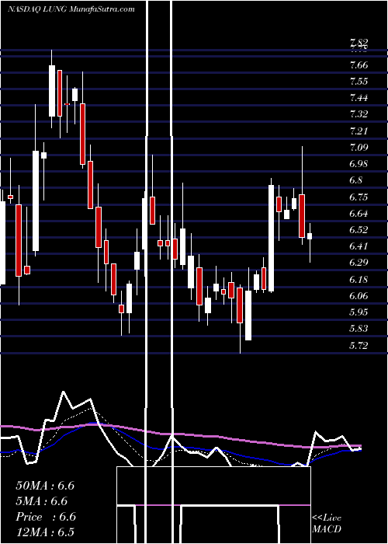Click the 5.72 price axis label
The height and width of the screenshot is (544, 388).
click(x=359, y=345)
